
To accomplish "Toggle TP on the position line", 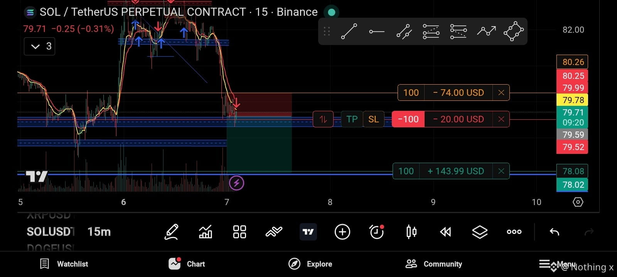I will click(352, 119).
